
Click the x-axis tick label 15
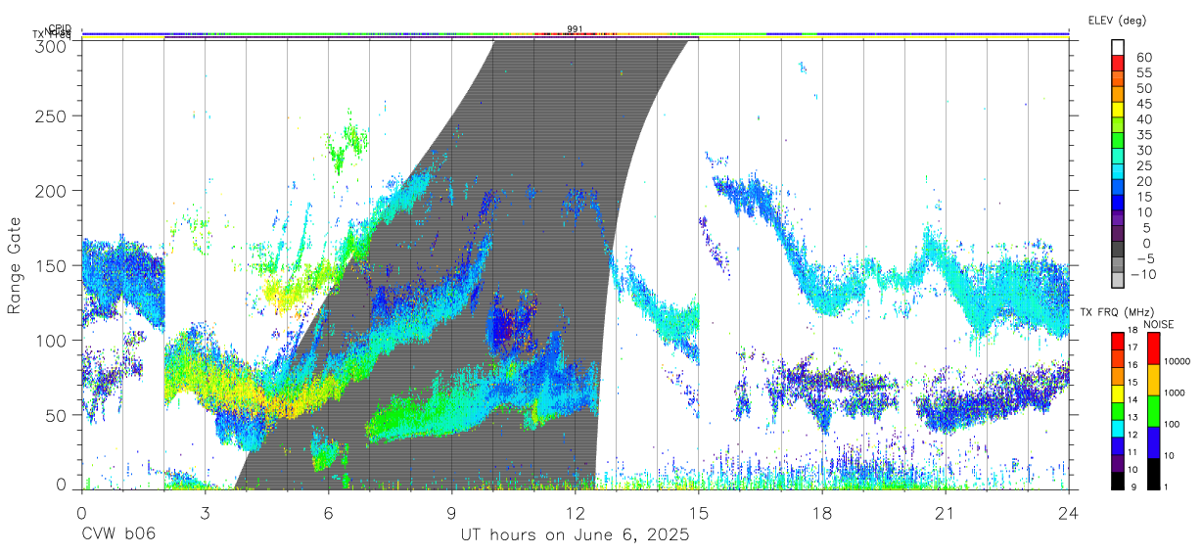[698, 512]
